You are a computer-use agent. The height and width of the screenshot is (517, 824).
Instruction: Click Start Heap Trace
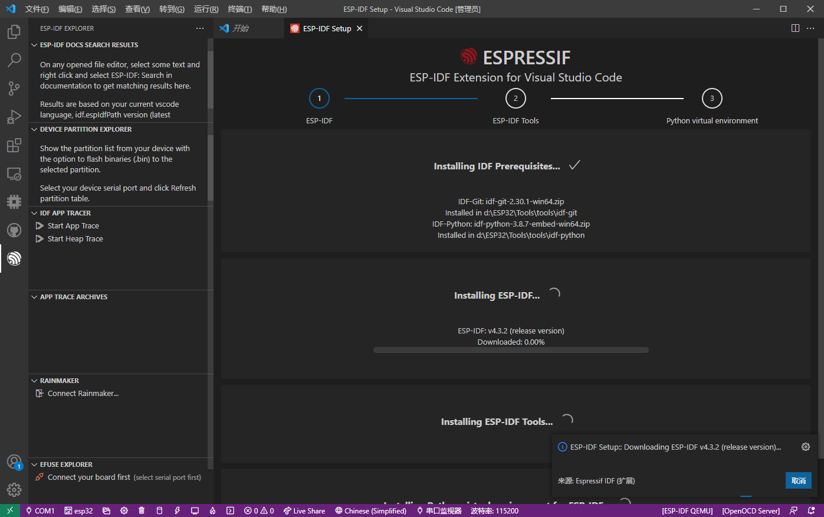(x=75, y=239)
